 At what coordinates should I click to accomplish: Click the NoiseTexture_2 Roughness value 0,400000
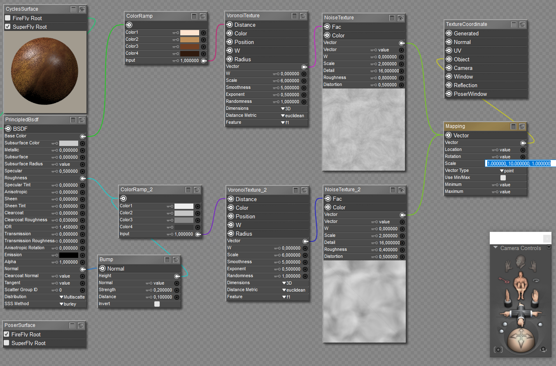tap(388, 250)
